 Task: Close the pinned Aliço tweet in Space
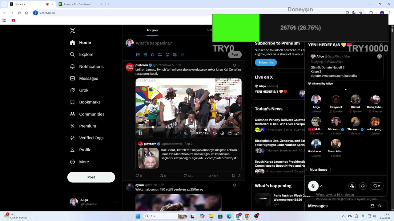pyautogui.click(x=380, y=56)
